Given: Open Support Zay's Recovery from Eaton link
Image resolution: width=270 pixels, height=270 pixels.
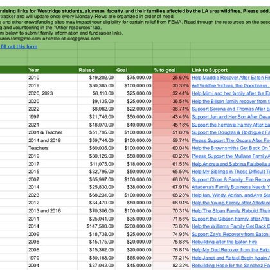Looking at the screenshot, I should (x=231, y=234).
